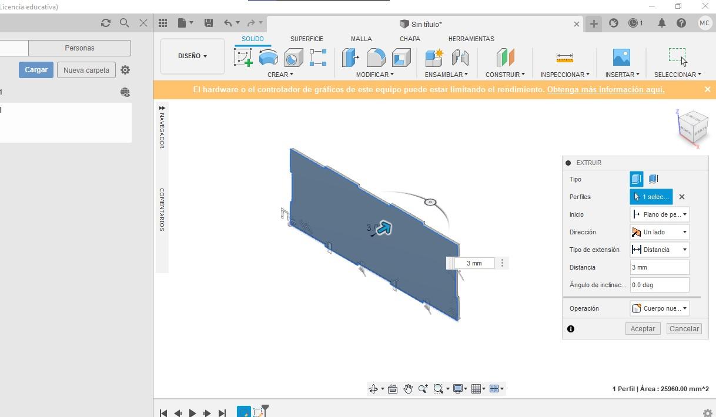Toggle thin extrude Tipo option in Extruir dialog
The image size is (716, 417).
pos(654,179)
